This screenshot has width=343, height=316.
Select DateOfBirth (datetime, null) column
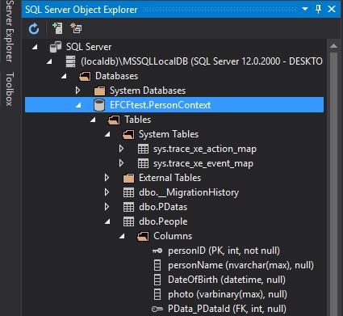(x=227, y=280)
